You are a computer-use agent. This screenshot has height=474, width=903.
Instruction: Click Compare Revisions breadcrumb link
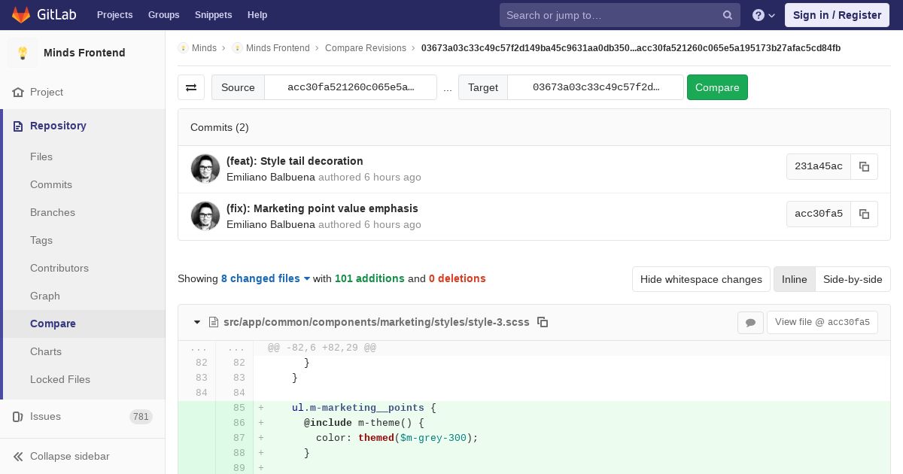(366, 48)
